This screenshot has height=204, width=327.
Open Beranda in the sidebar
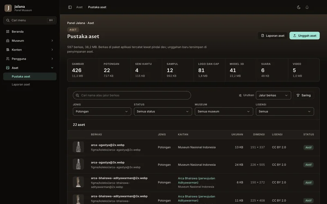30,32
